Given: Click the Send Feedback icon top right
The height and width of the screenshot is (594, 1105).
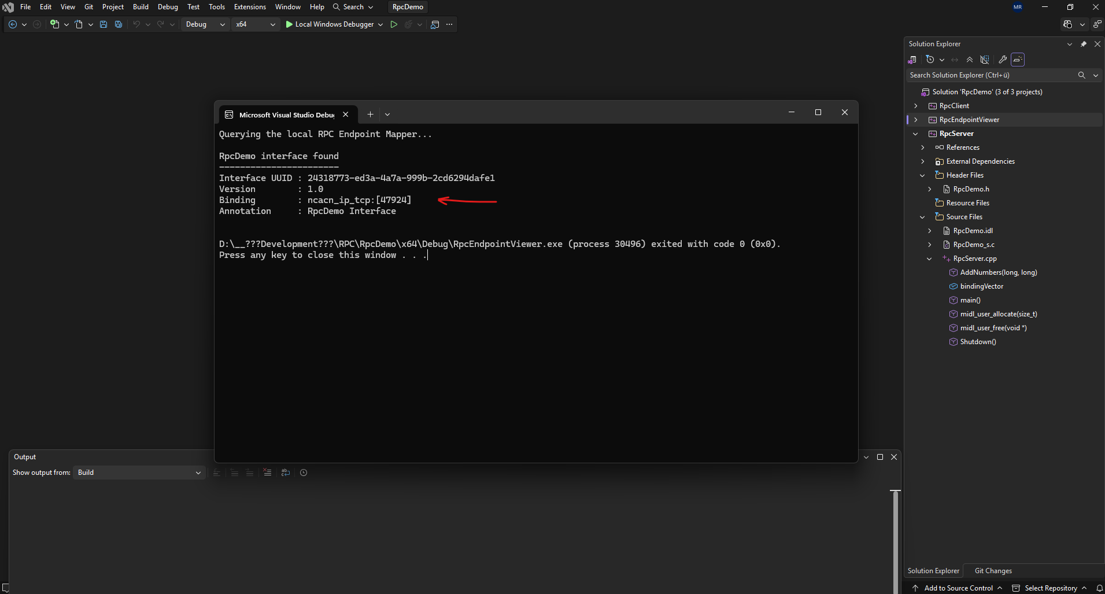Looking at the screenshot, I should click(1097, 24).
